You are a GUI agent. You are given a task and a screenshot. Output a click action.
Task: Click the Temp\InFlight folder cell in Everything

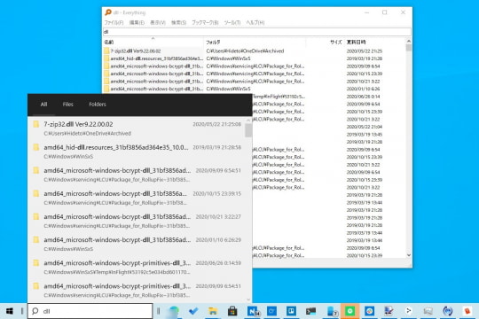tap(279, 97)
